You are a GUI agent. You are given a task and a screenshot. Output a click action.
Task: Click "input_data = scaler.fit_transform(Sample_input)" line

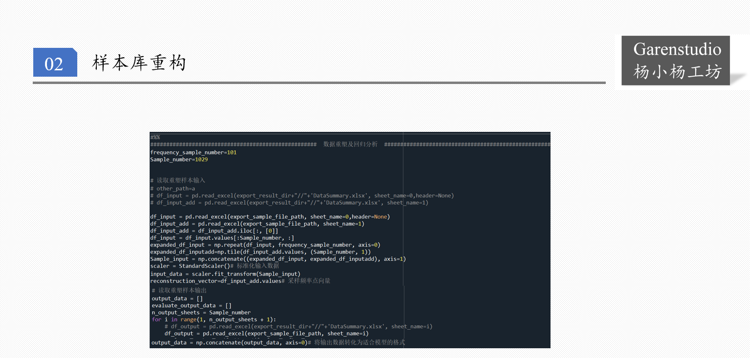pyautogui.click(x=225, y=274)
